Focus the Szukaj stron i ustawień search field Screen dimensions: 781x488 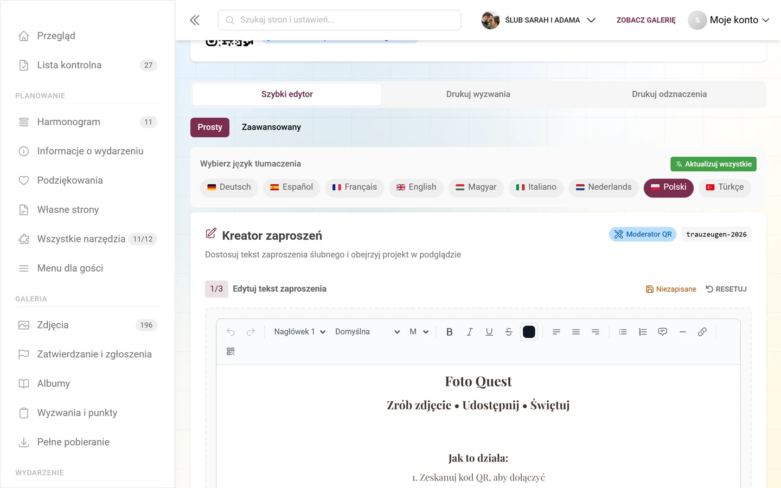pyautogui.click(x=340, y=20)
